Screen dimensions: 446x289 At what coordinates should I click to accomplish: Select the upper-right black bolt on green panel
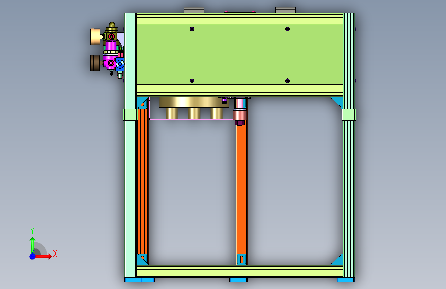(x=287, y=29)
